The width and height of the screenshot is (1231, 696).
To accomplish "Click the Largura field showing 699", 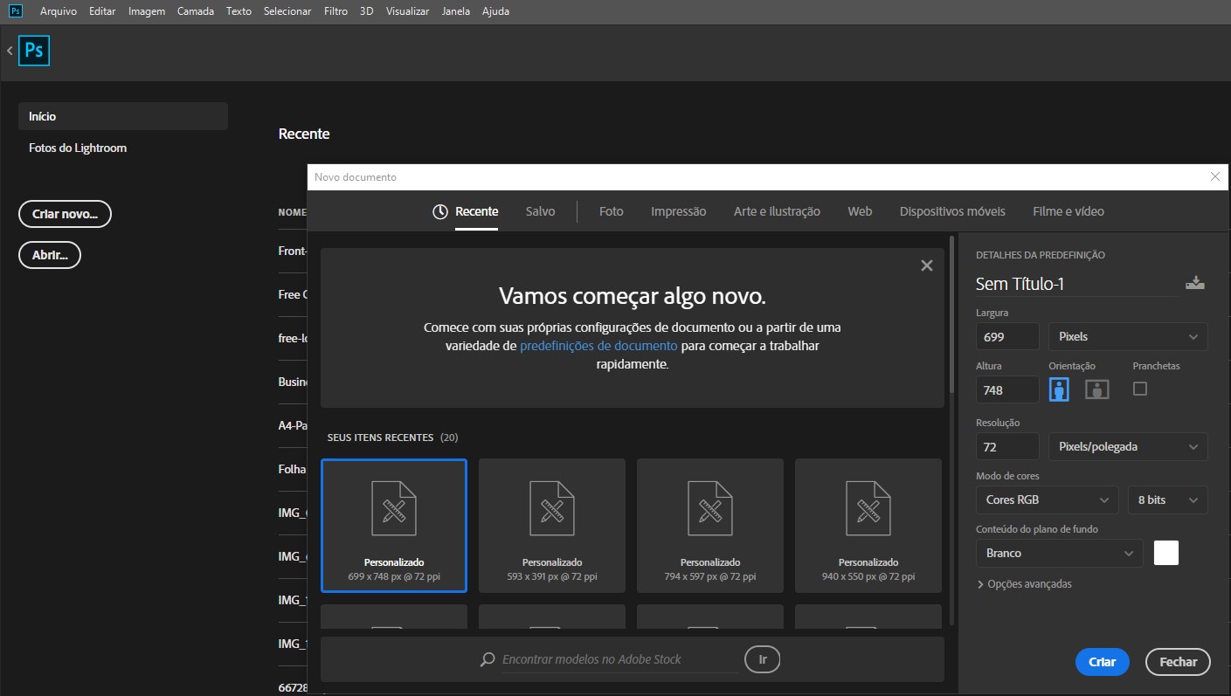I will [1007, 336].
